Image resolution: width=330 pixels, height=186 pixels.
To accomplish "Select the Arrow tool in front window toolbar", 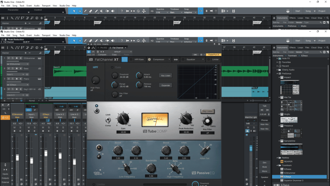I will point(74,41).
